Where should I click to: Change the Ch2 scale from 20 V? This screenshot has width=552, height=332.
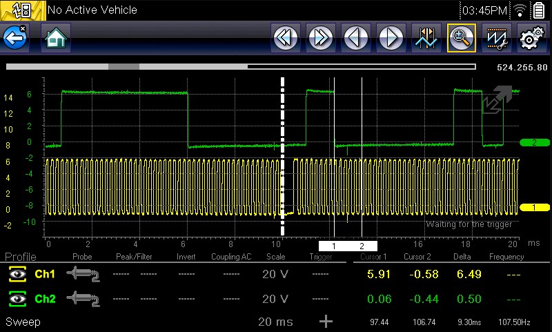tap(275, 300)
